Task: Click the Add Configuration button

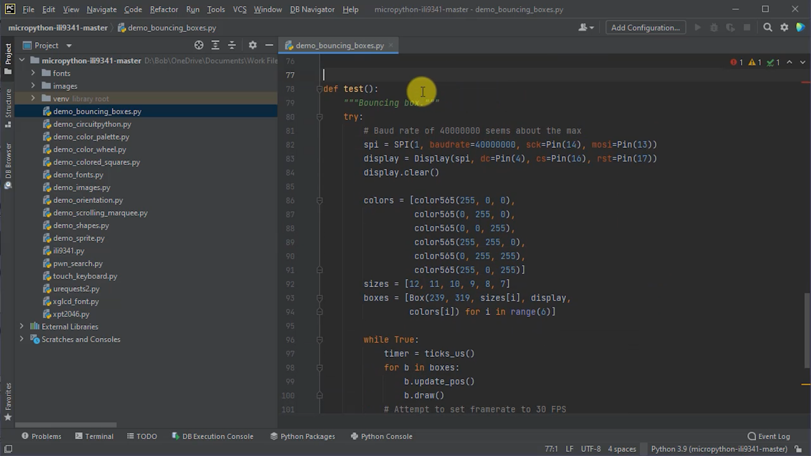Action: point(645,27)
